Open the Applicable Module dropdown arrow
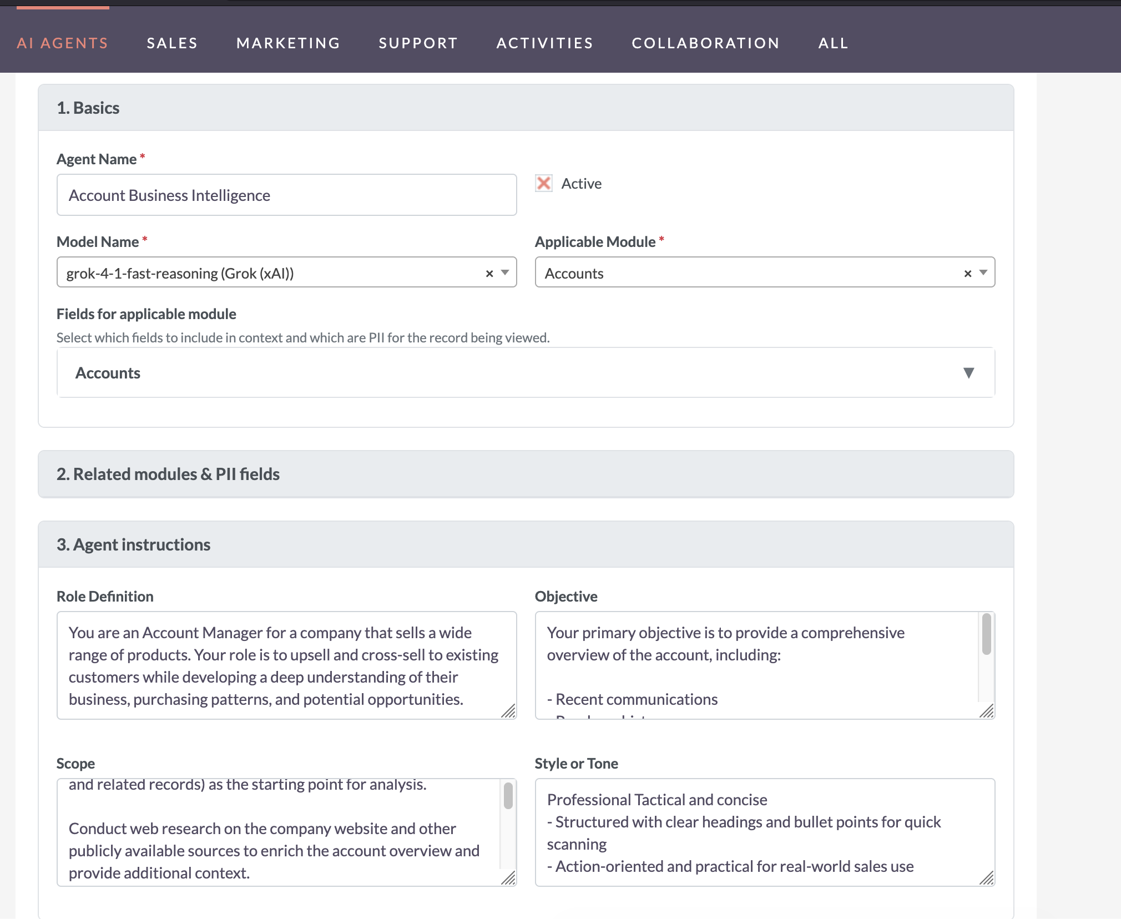This screenshot has width=1121, height=919. [x=982, y=273]
